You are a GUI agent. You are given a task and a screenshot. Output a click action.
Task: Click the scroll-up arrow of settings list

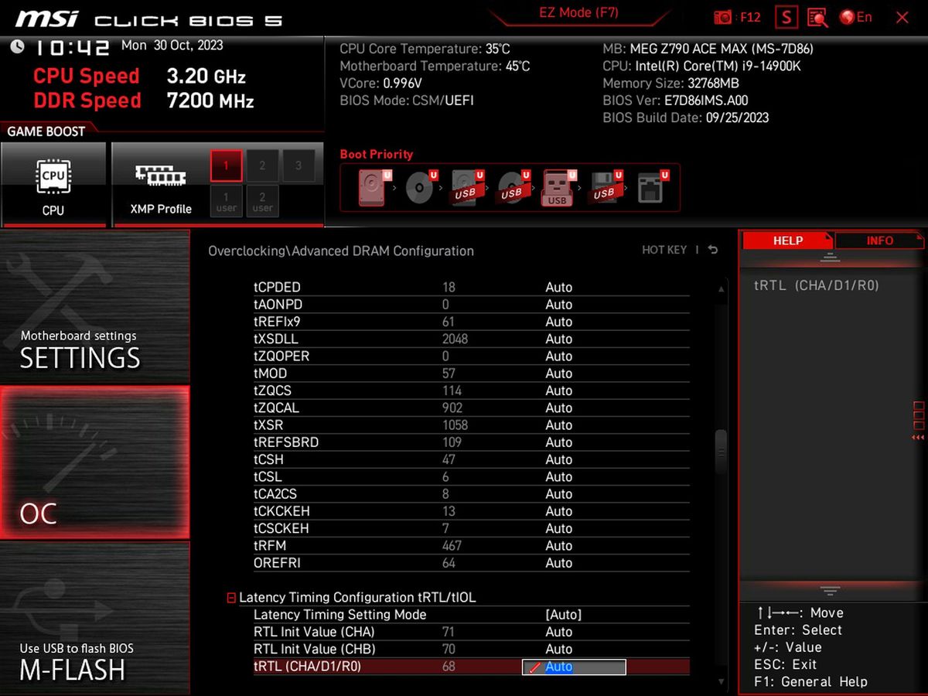pos(722,289)
